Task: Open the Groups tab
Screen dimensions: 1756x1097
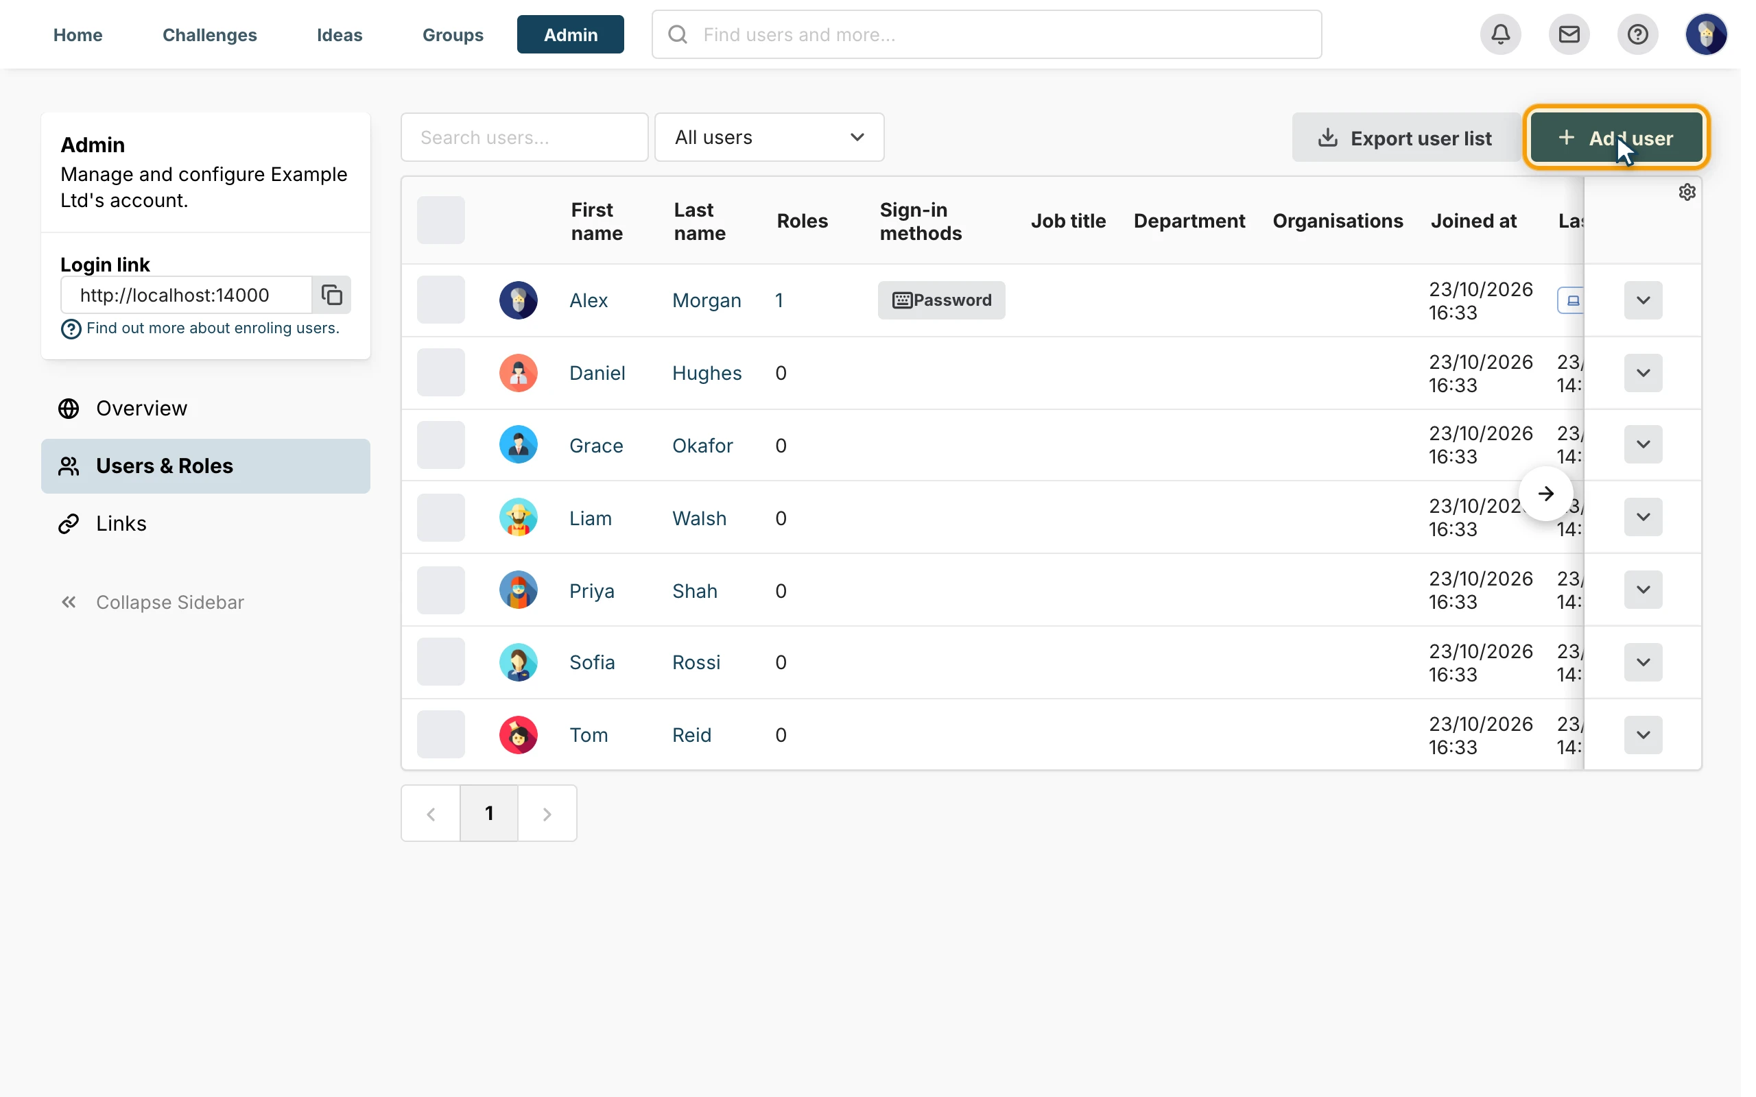Action: point(453,34)
